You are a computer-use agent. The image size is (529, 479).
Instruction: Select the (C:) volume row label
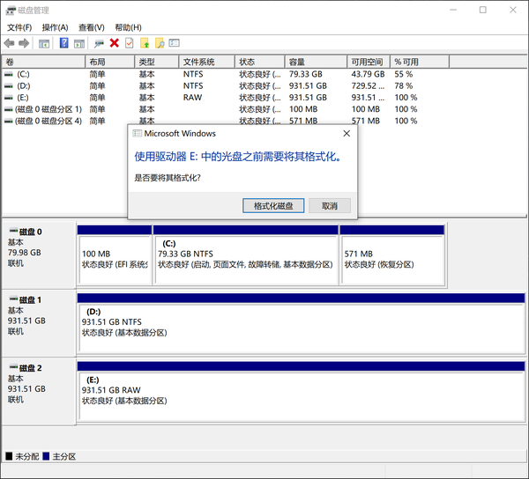pos(23,74)
